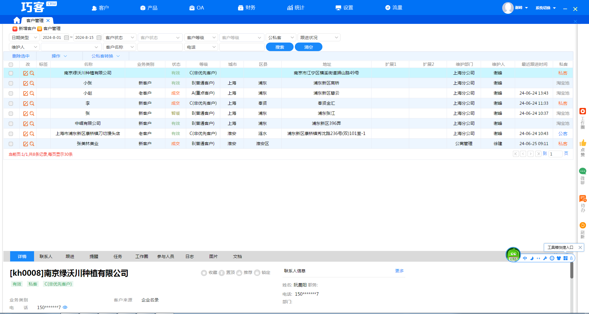
Task: Check the 李 row checkbox
Action: pos(11,103)
